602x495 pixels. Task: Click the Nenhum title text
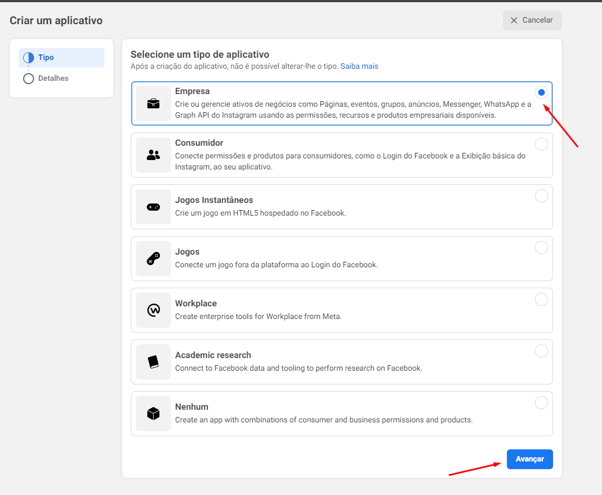click(191, 406)
